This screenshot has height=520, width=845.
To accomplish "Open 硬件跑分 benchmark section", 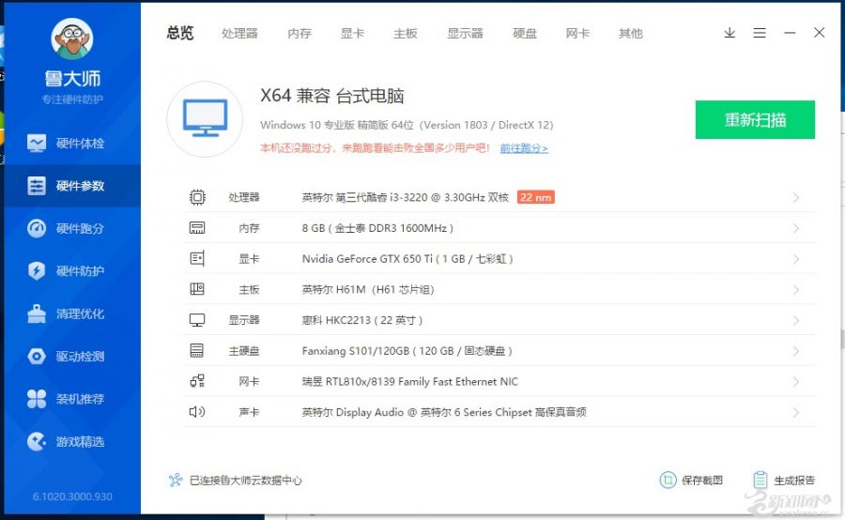I will coord(72,228).
